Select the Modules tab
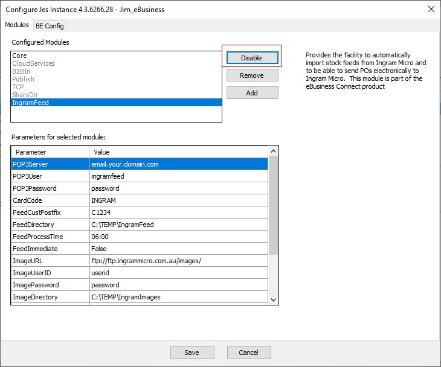Image resolution: width=441 pixels, height=367 pixels. pos(16,25)
